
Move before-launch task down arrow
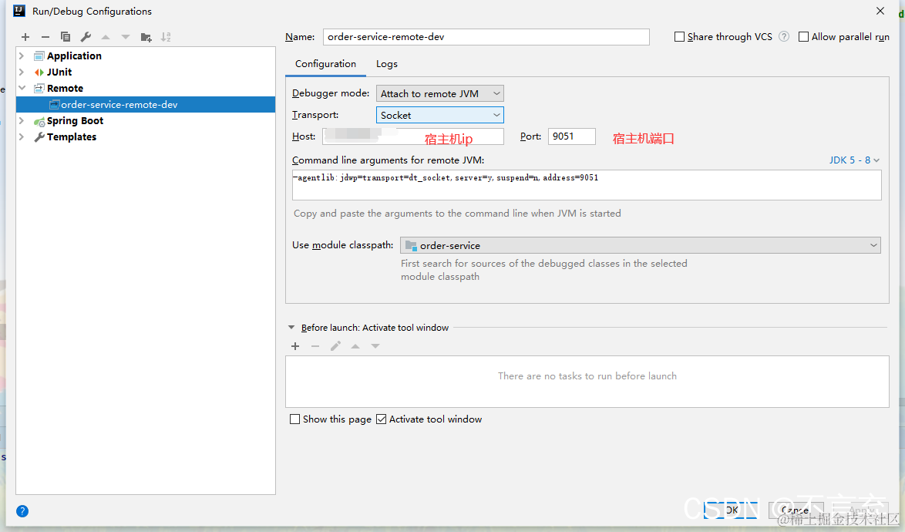375,346
